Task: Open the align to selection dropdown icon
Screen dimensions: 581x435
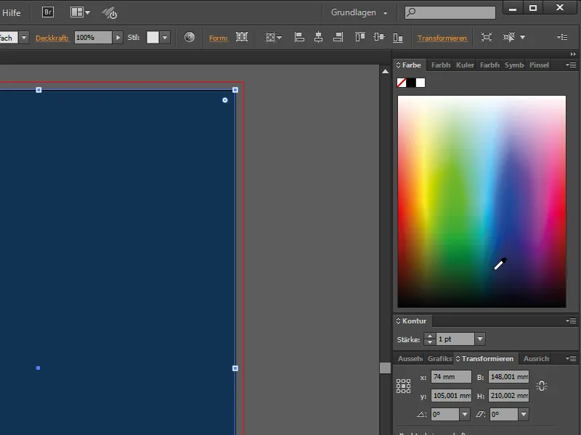Action: (273, 37)
